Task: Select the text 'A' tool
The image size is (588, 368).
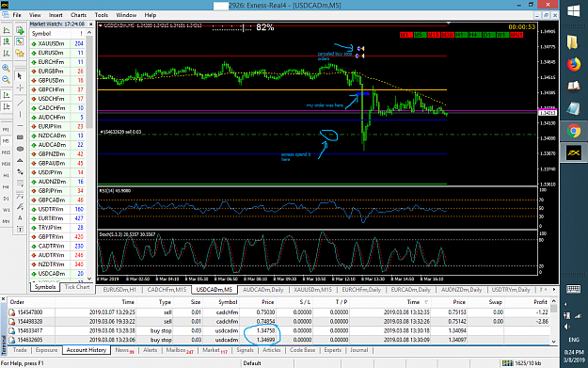Action: coord(20,218)
